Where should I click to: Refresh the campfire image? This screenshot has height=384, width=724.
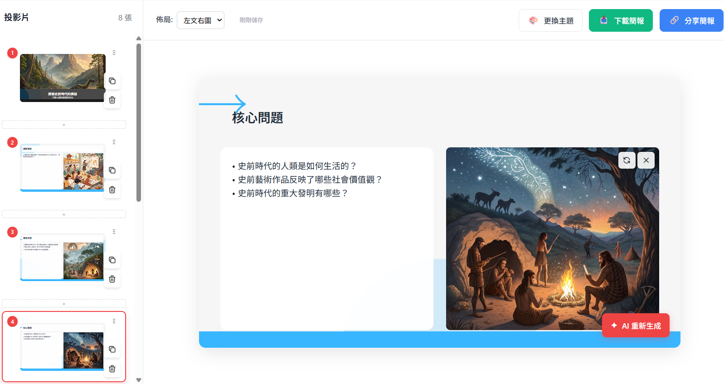coord(627,160)
